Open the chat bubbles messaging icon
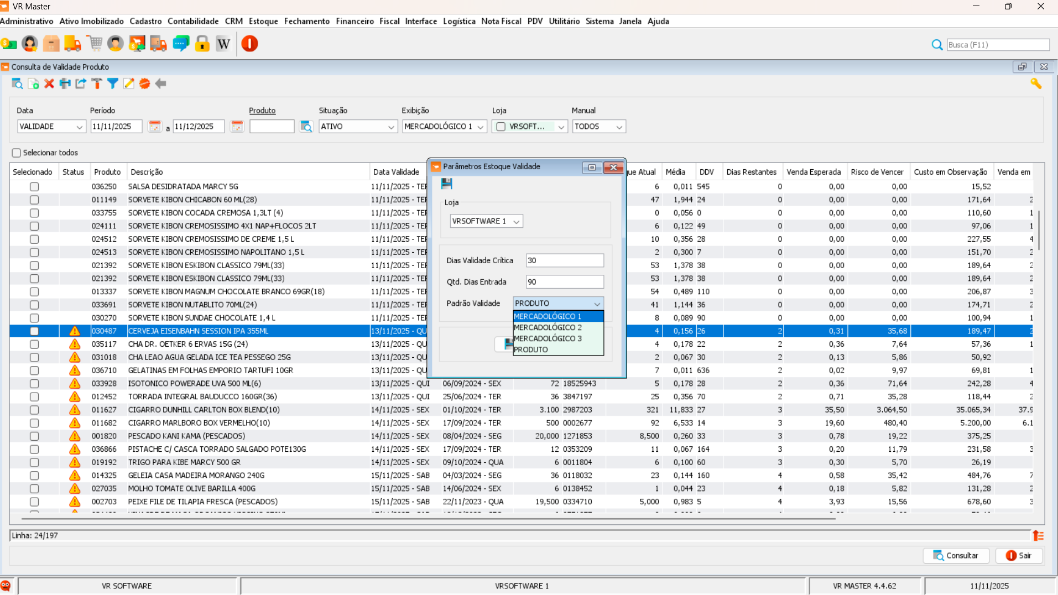Image resolution: width=1058 pixels, height=595 pixels. point(181,44)
